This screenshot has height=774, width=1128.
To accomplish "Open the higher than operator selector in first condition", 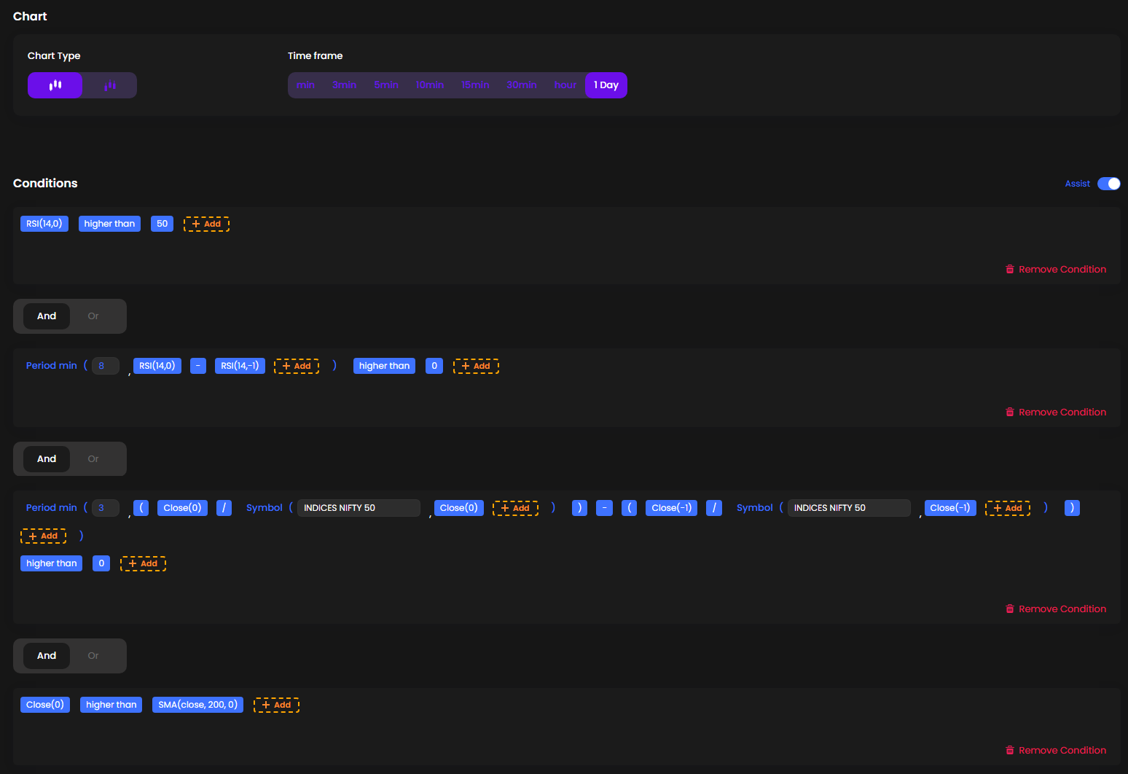I will point(109,224).
